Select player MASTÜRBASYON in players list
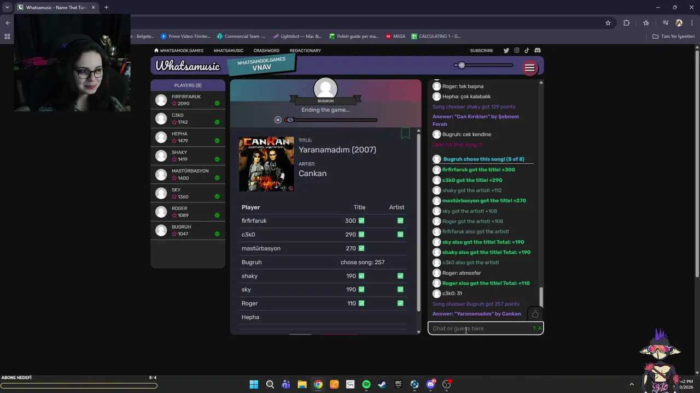Image resolution: width=700 pixels, height=393 pixels. [x=188, y=174]
